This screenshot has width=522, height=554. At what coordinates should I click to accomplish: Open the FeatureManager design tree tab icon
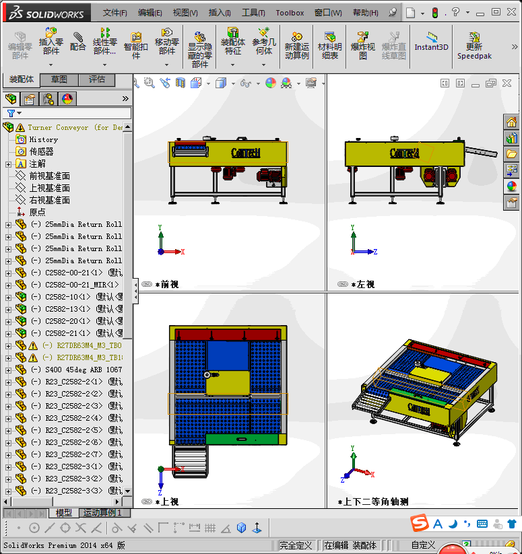[x=11, y=98]
